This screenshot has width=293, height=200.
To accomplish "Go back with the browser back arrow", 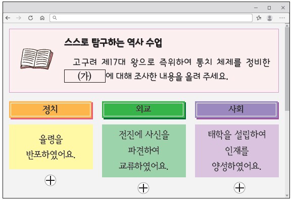I will tap(8, 18).
